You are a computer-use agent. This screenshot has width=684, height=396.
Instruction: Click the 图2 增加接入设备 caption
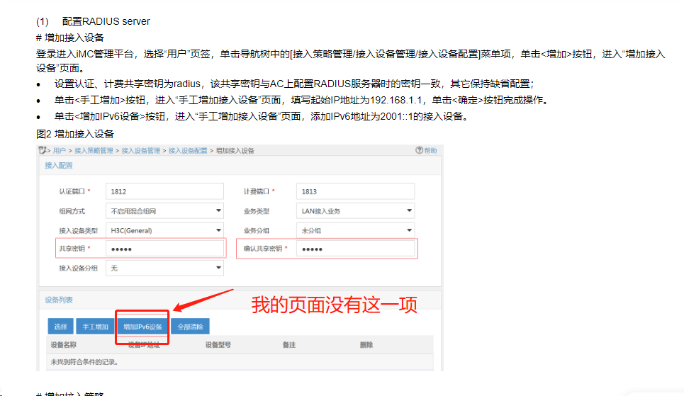pyautogui.click(x=75, y=134)
